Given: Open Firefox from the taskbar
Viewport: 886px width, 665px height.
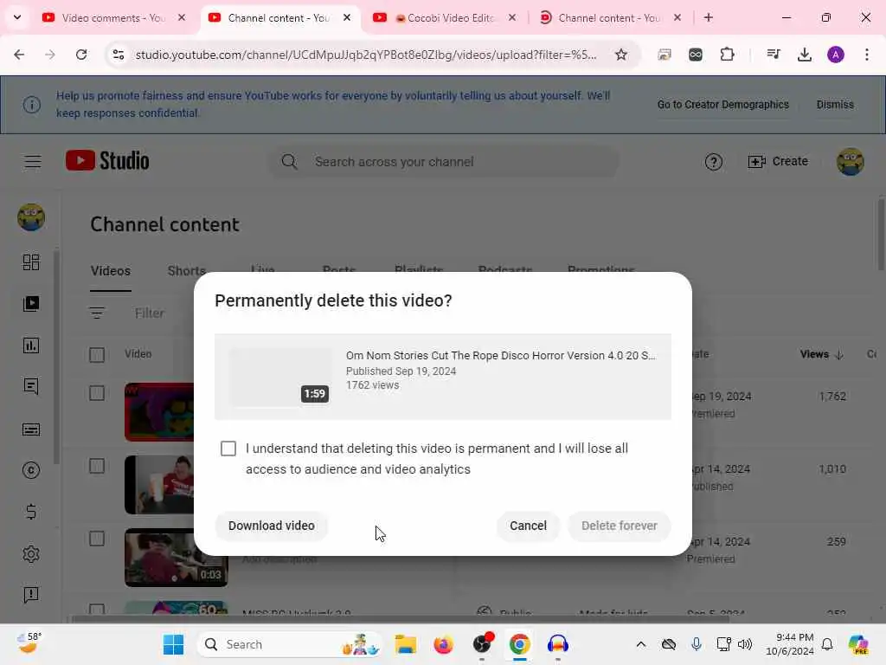Looking at the screenshot, I should click(444, 644).
